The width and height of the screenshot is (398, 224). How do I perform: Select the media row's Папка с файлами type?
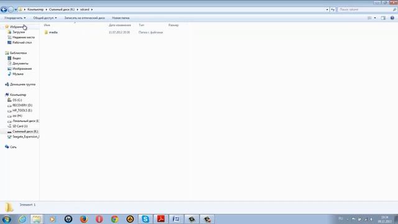[150, 32]
